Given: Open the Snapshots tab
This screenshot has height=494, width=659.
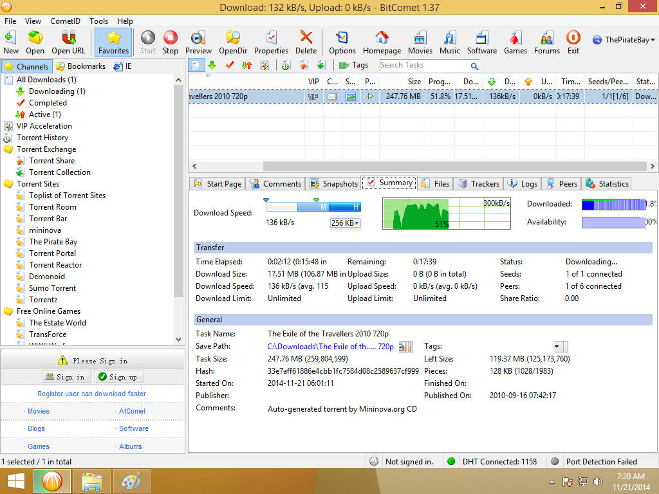Looking at the screenshot, I should click(x=333, y=184).
